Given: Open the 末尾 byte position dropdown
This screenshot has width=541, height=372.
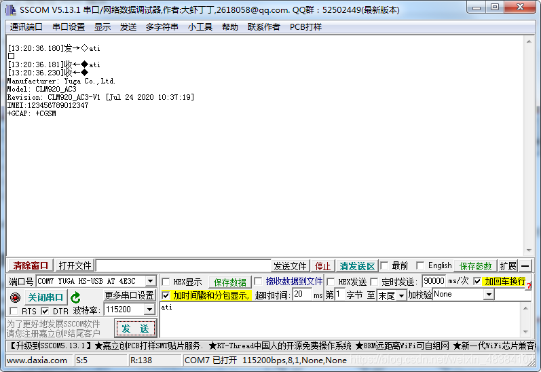Looking at the screenshot, I should pyautogui.click(x=401, y=296).
